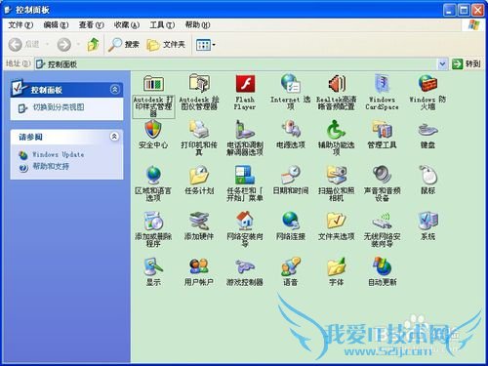The image size is (488, 366).
Task: Open System (系统) icon
Action: point(427,221)
